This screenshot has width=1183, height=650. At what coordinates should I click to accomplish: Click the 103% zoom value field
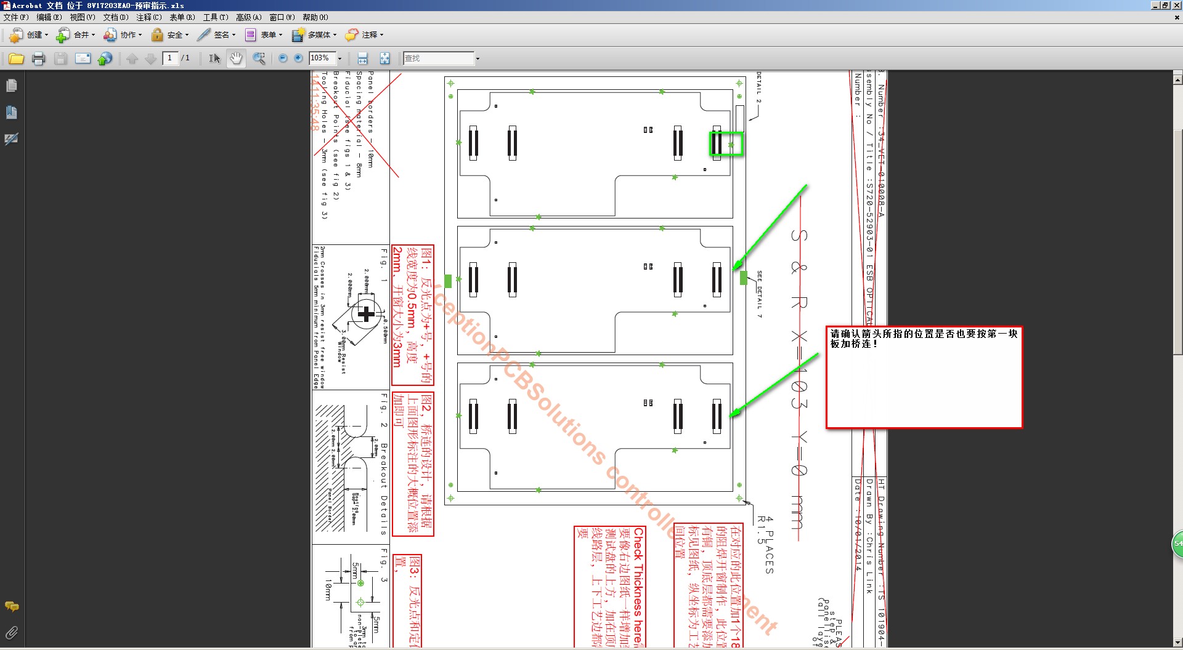pos(322,58)
